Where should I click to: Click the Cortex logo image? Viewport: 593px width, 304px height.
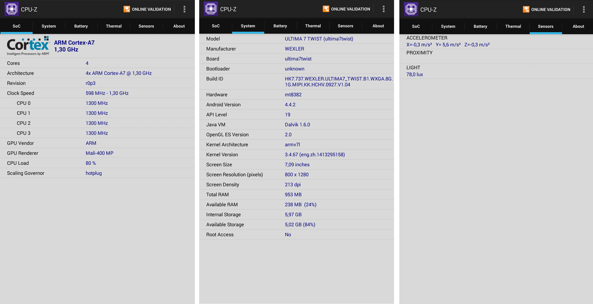click(28, 46)
